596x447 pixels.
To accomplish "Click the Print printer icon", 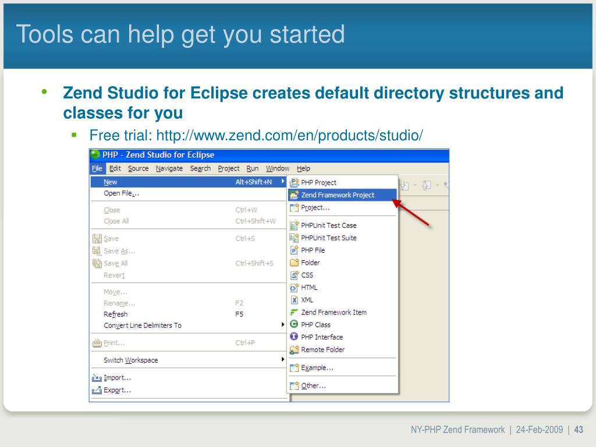I will [x=97, y=343].
